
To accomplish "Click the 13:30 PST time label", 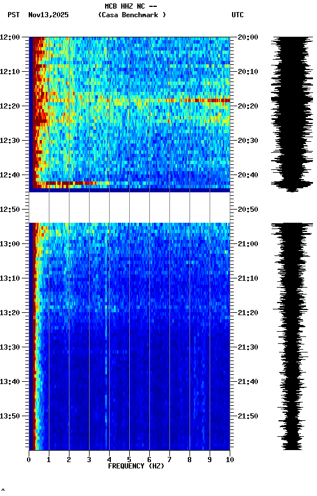I will (x=10, y=347).
